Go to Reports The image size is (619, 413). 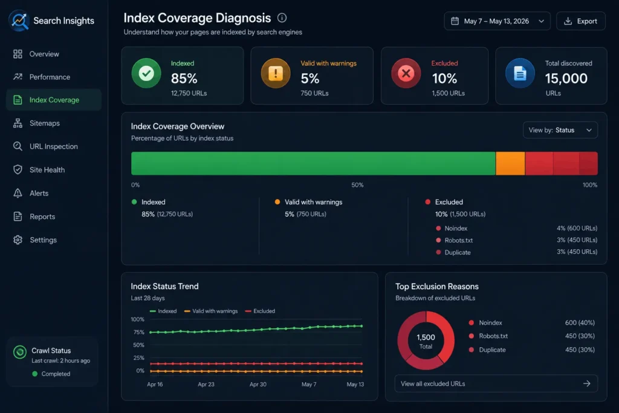54,216
